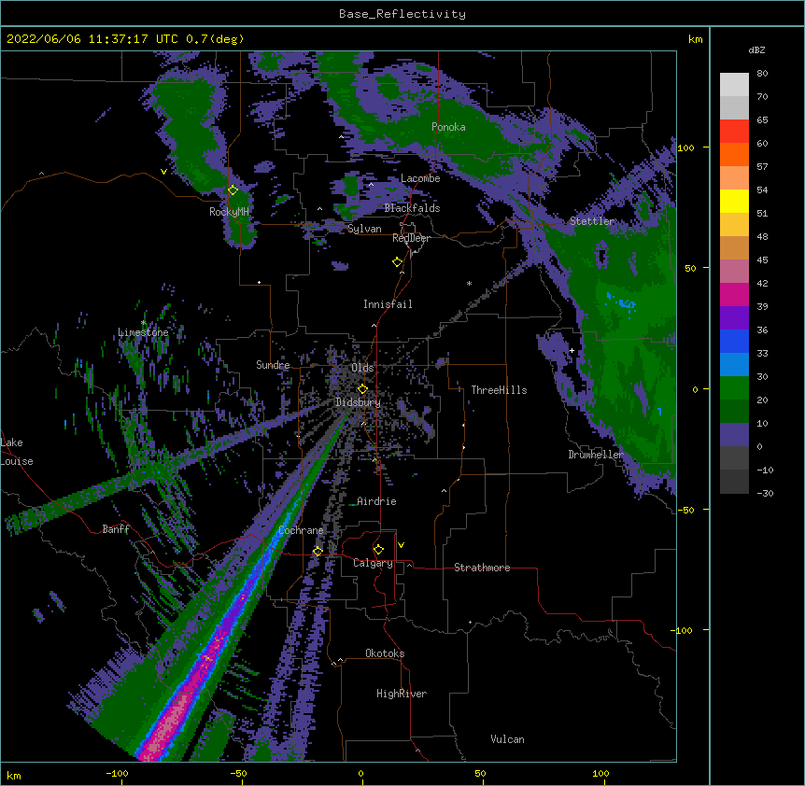Click the Lake Louise label
The width and height of the screenshot is (805, 786).
[x=17, y=452]
